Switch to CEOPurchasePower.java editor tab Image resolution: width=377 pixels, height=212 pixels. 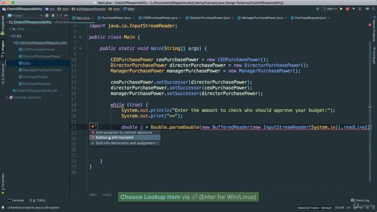pyautogui.click(x=160, y=18)
